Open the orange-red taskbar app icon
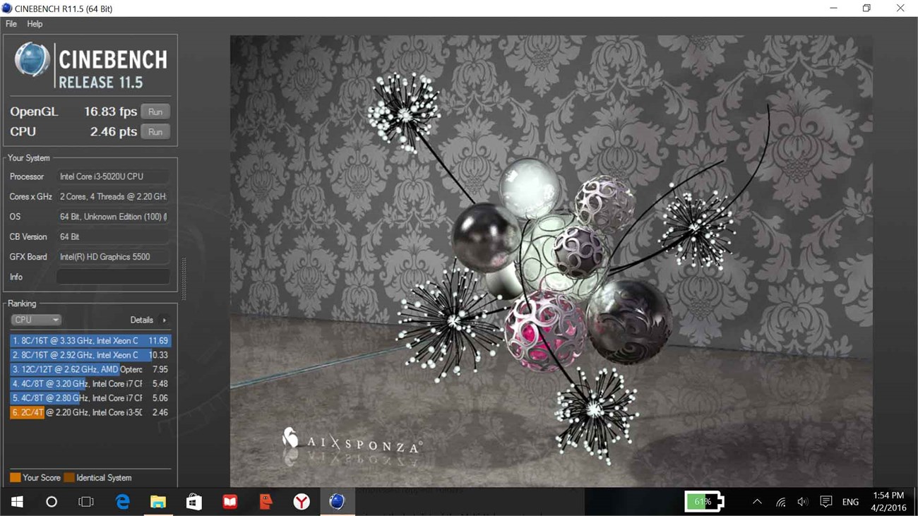Screen dimensions: 918x516 (266, 502)
